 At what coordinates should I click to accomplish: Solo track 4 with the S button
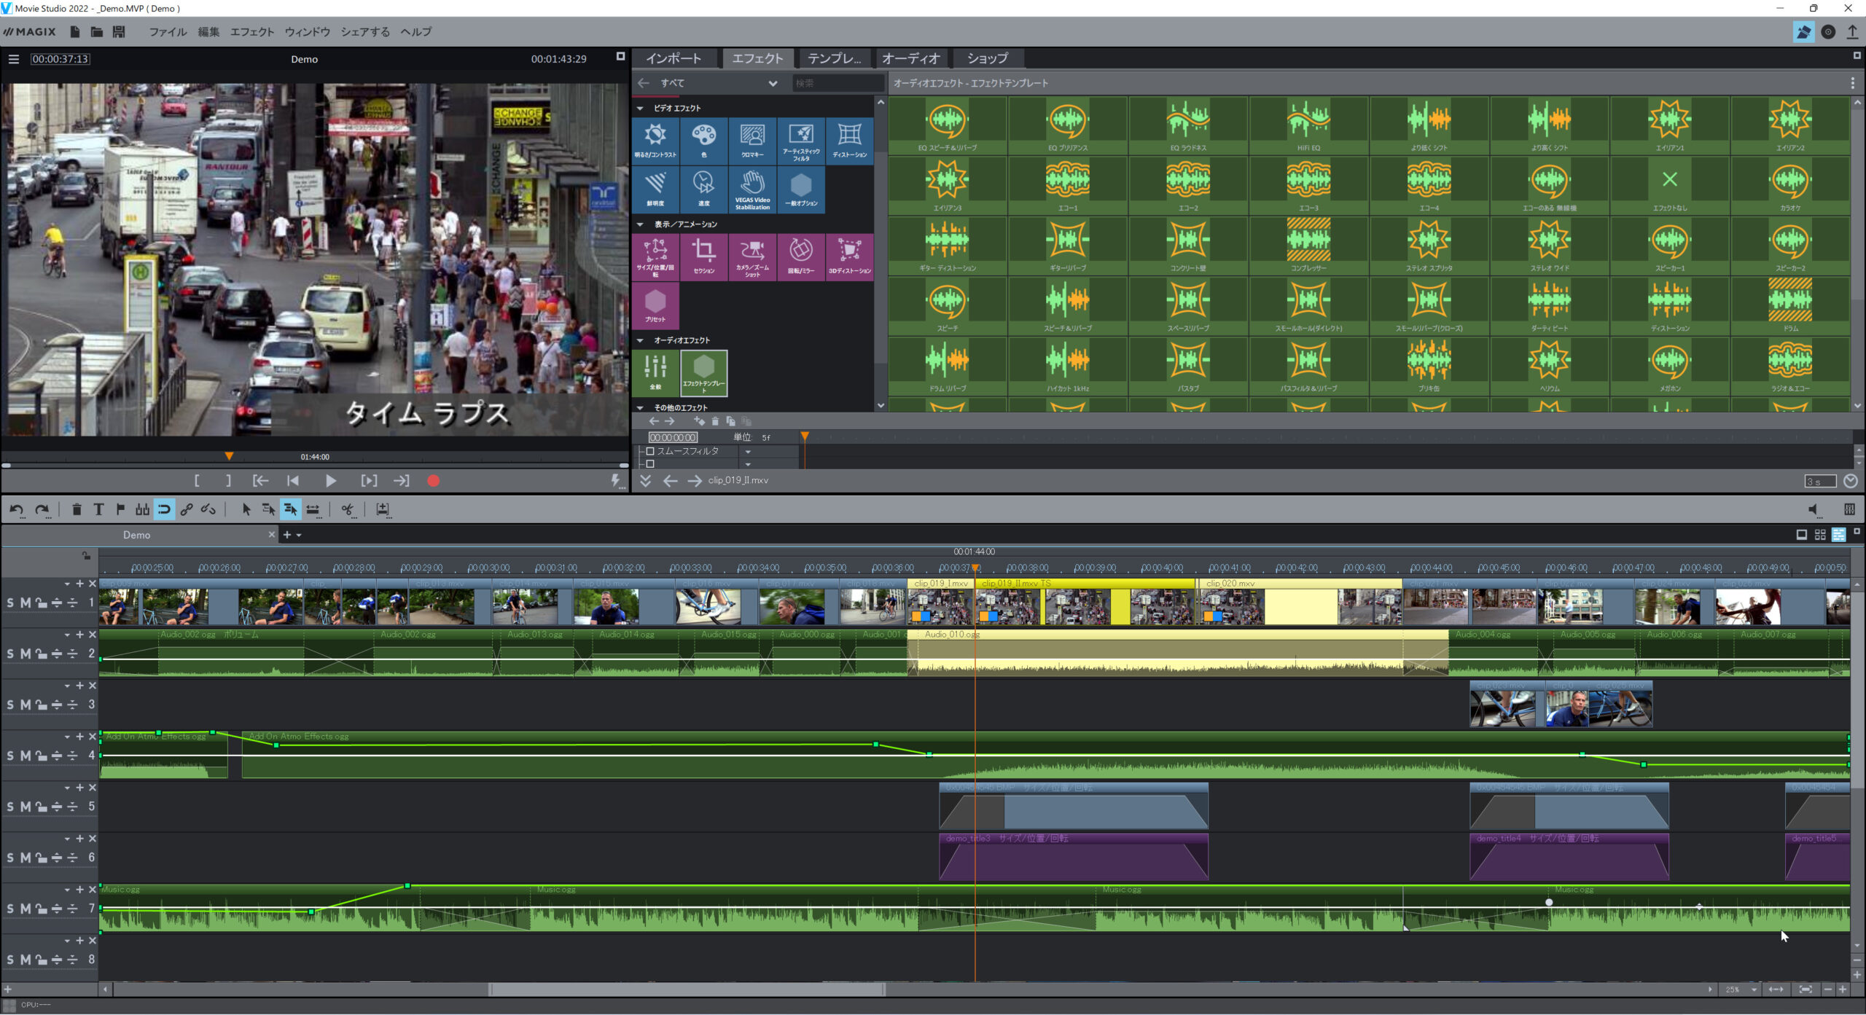point(10,756)
